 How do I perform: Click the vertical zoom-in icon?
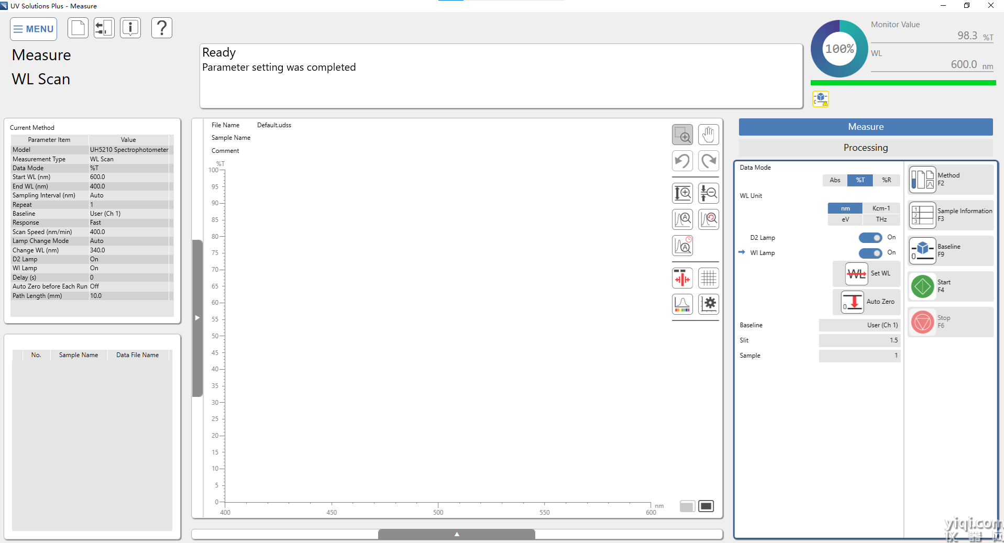682,193
